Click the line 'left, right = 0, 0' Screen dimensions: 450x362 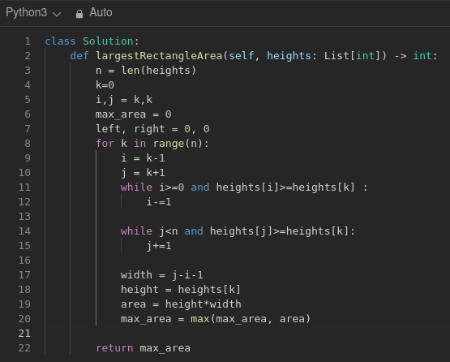(152, 129)
